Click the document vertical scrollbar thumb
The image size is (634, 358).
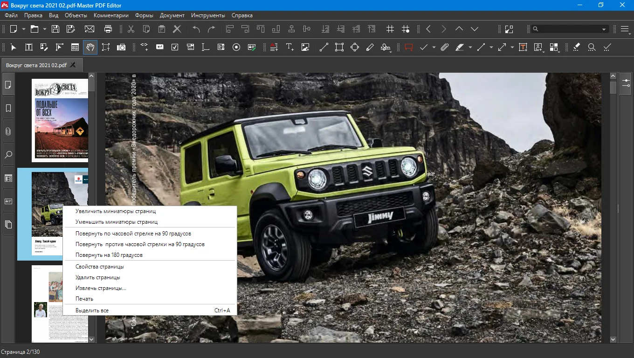tap(613, 87)
